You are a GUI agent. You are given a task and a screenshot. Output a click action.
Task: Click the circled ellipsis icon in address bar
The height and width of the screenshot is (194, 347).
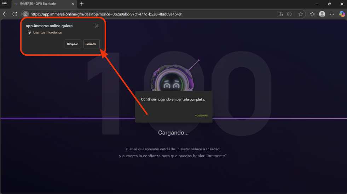pyautogui.click(x=290, y=14)
